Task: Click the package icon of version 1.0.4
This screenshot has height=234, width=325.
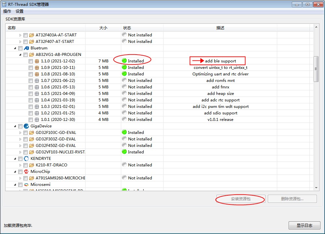Action: [x=37, y=100]
